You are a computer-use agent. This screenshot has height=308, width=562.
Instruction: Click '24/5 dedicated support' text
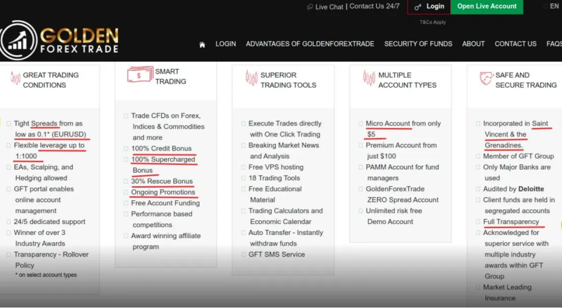[49, 222]
